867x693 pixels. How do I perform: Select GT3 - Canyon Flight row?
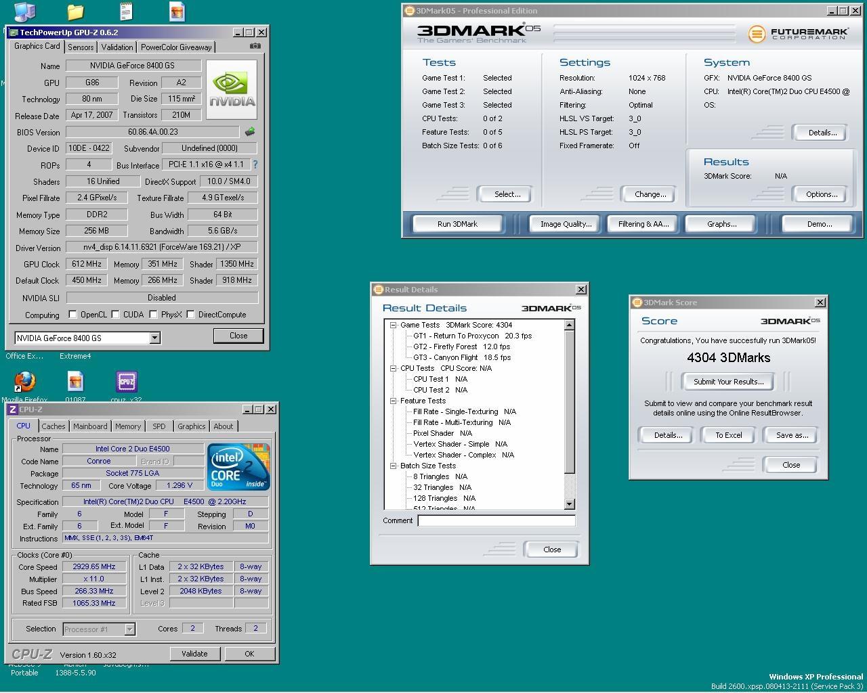pos(462,357)
